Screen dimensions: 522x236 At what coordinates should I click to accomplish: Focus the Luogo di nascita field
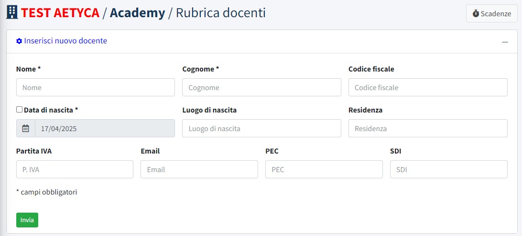(261, 128)
